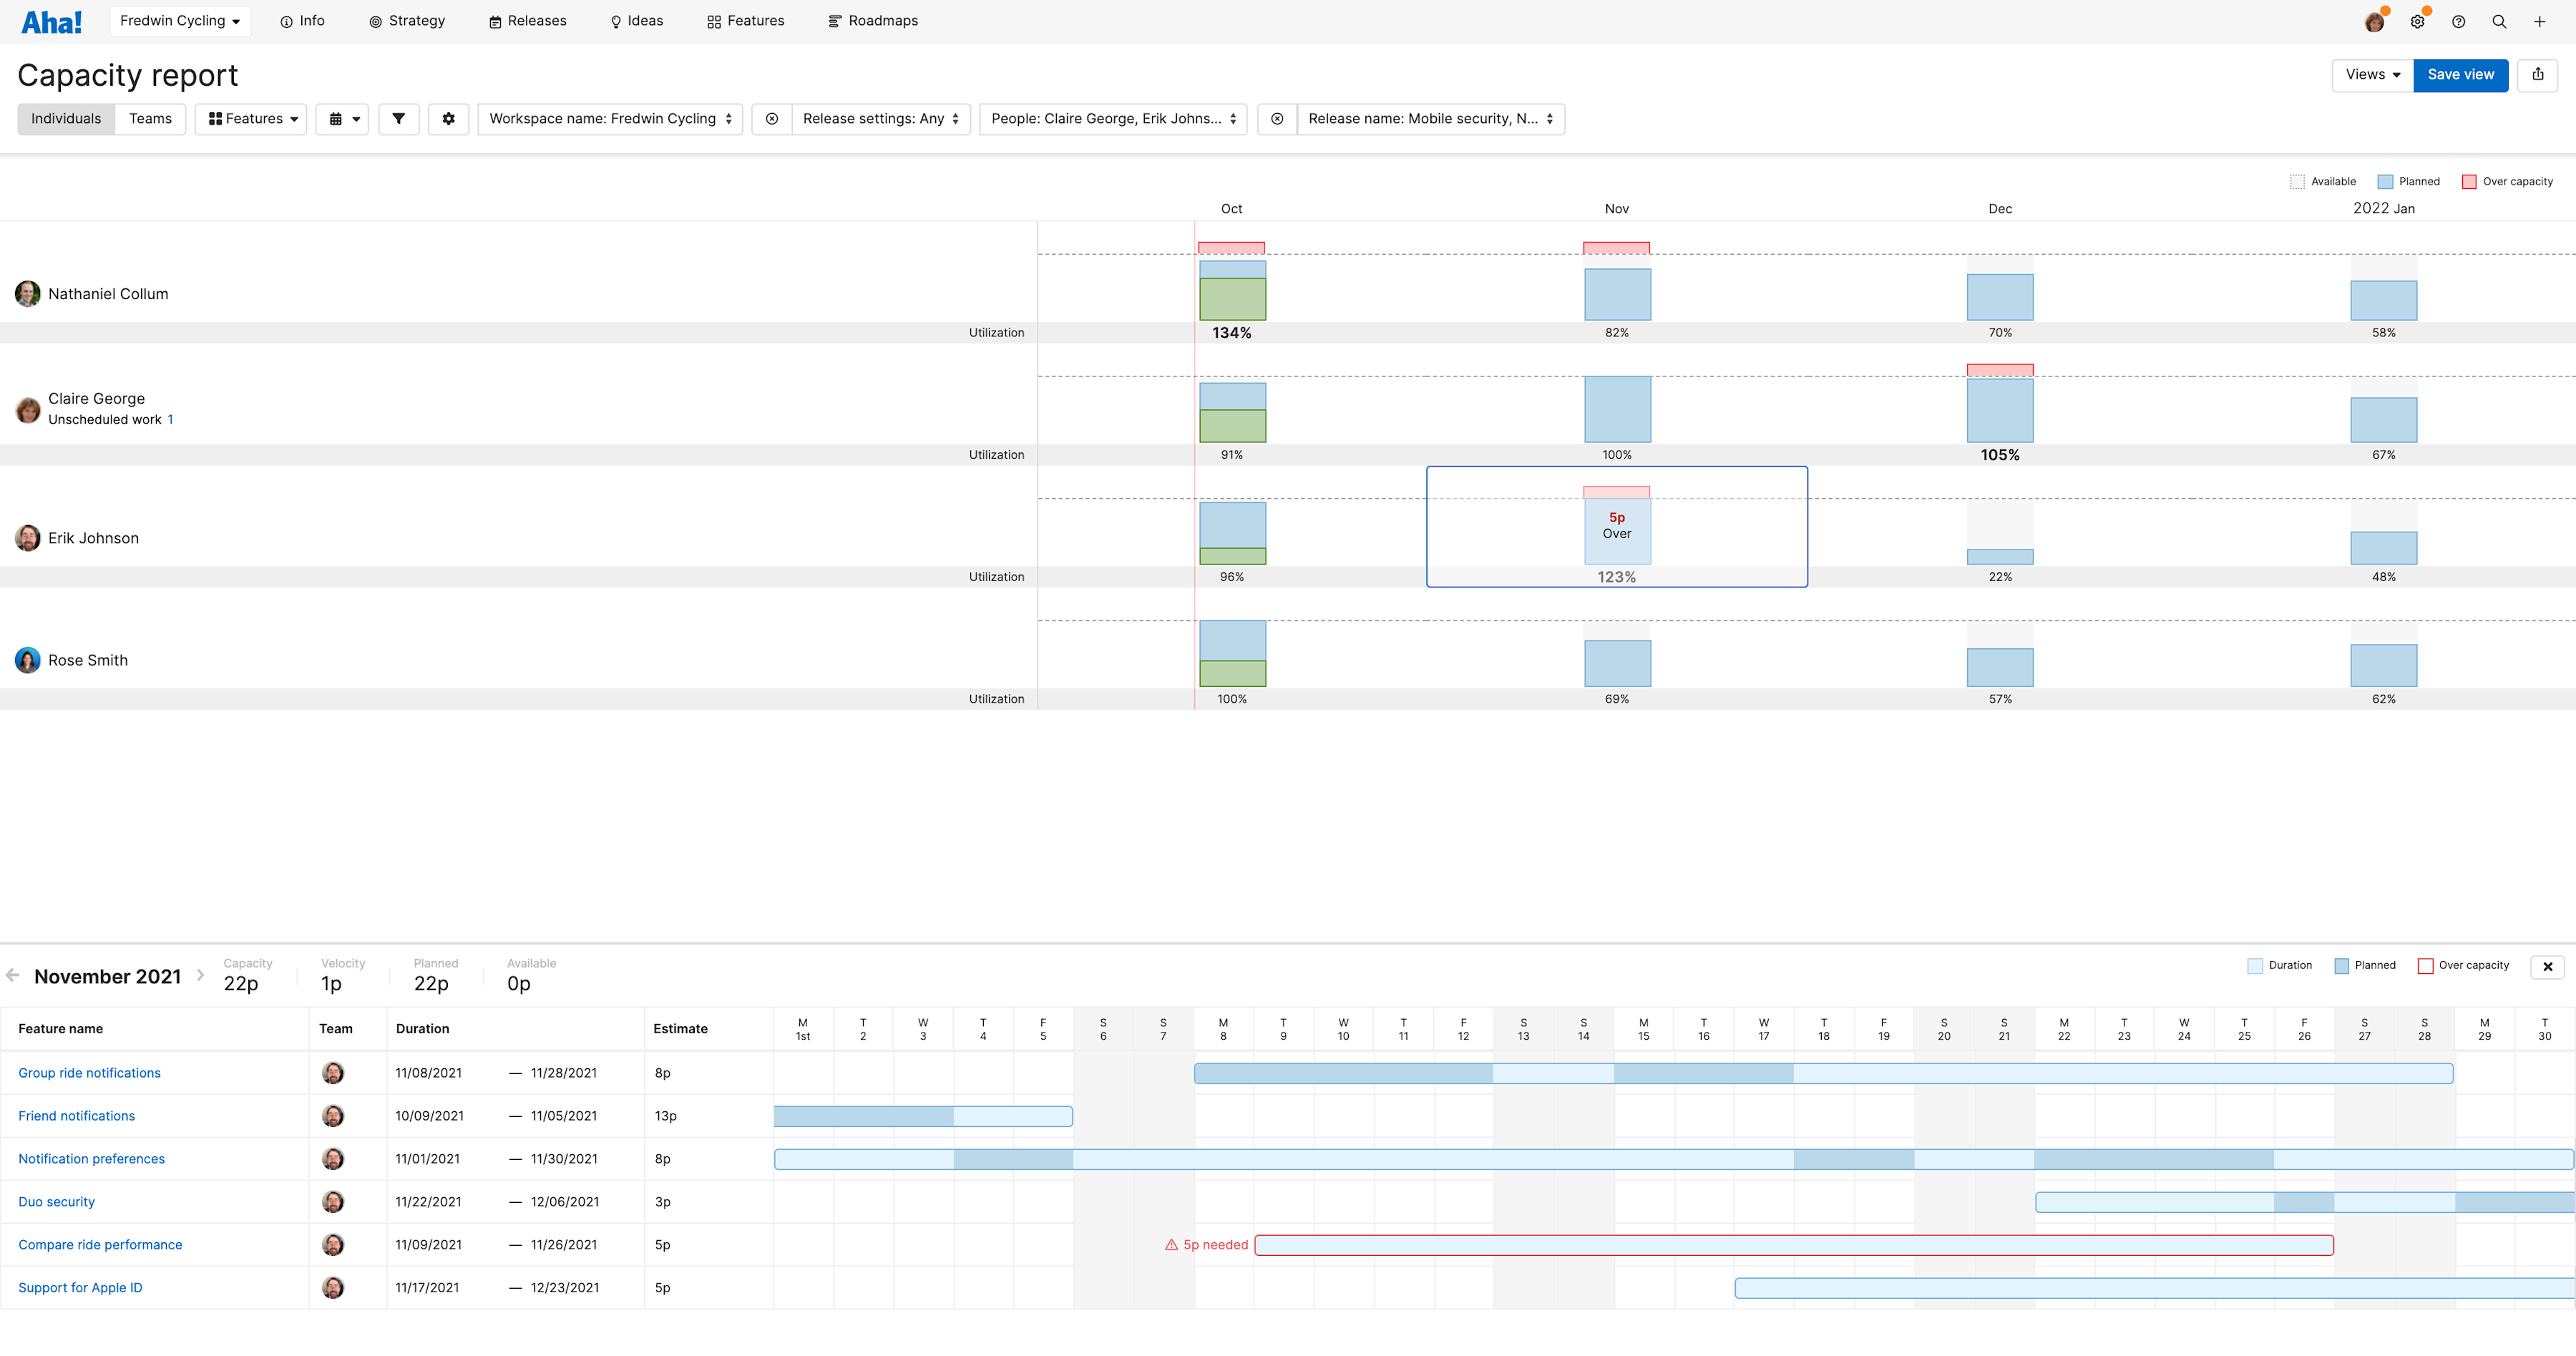
Task: Click the Save view button
Action: pyautogui.click(x=2461, y=75)
